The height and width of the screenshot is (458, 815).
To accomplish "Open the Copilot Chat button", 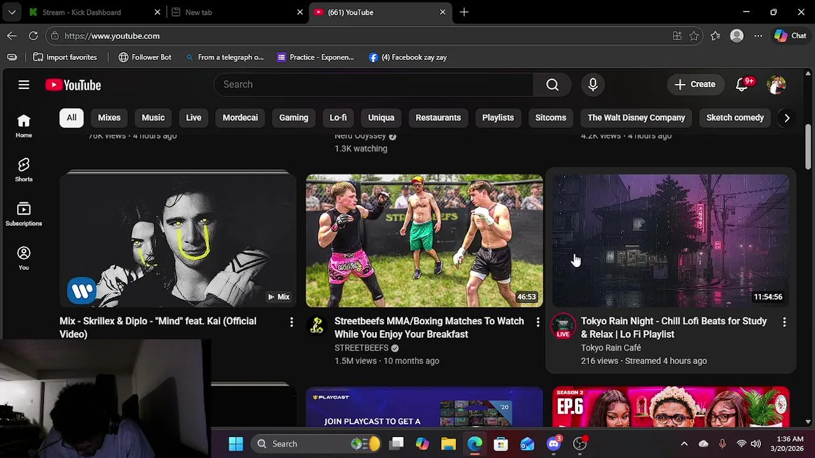I will 790,36.
